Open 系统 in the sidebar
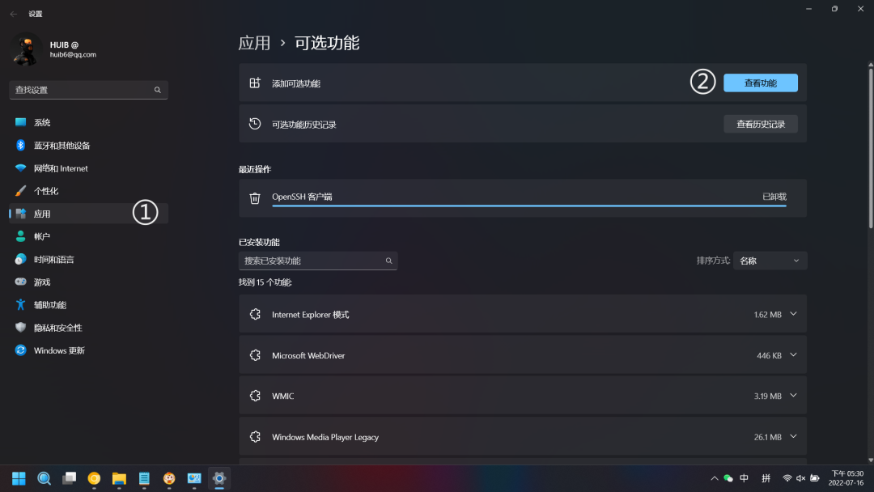This screenshot has height=492, width=874. [x=89, y=122]
